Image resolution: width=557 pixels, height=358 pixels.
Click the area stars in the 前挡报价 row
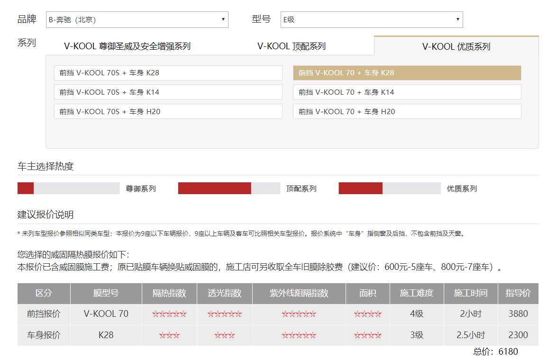click(367, 314)
